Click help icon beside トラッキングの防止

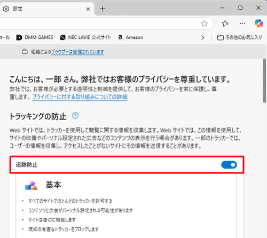pyautogui.click(x=75, y=116)
